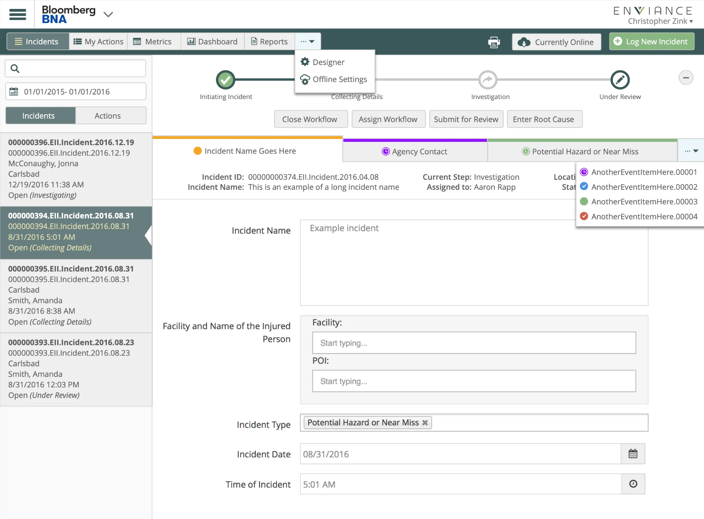Switch to the Incidents navigation tab
The height and width of the screenshot is (519, 704).
pos(38,42)
